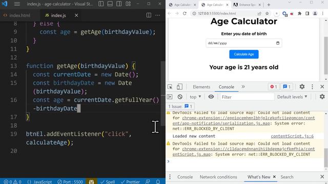
Task: Close the Enhance Speech browser tab
Action: [x=260, y=5]
